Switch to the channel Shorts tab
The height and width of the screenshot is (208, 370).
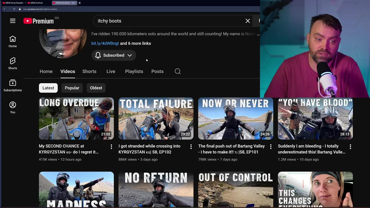[x=89, y=71]
